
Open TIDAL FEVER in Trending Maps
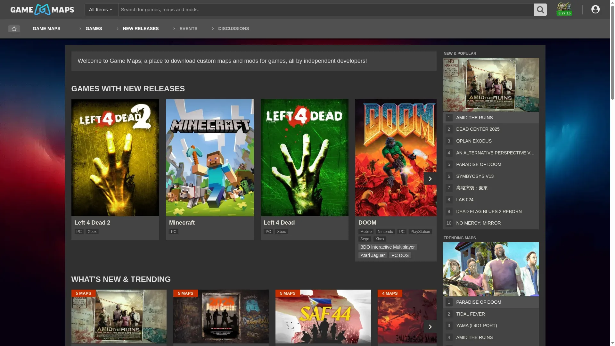pos(491,314)
